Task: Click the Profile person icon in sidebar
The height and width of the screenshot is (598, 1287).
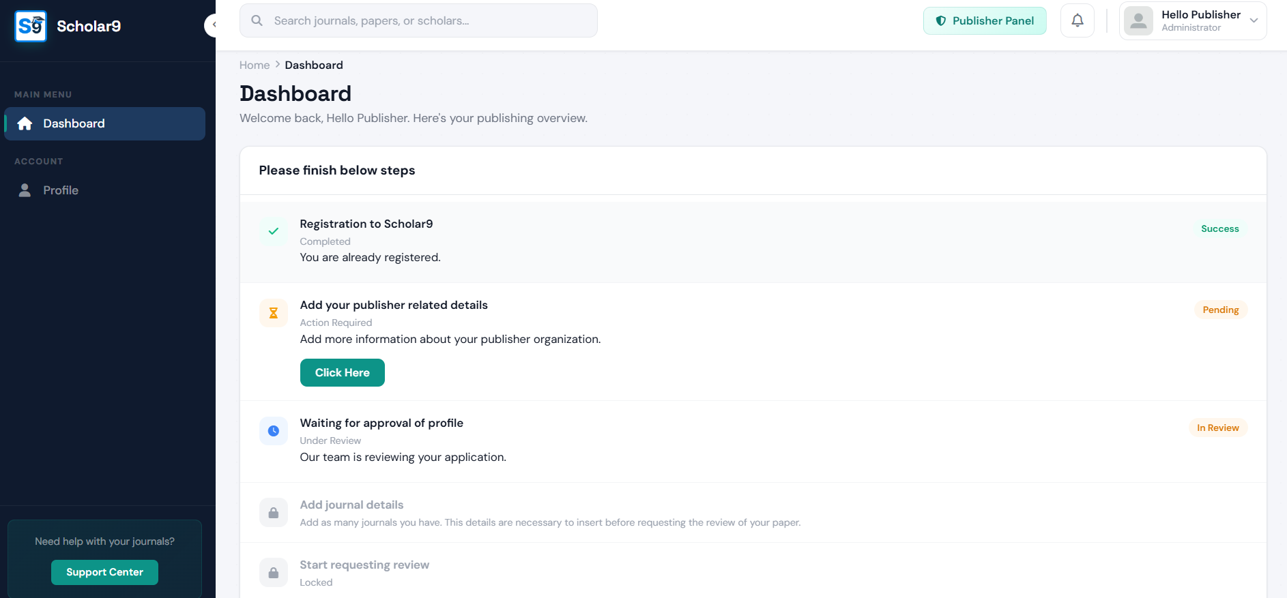Action: pyautogui.click(x=25, y=190)
